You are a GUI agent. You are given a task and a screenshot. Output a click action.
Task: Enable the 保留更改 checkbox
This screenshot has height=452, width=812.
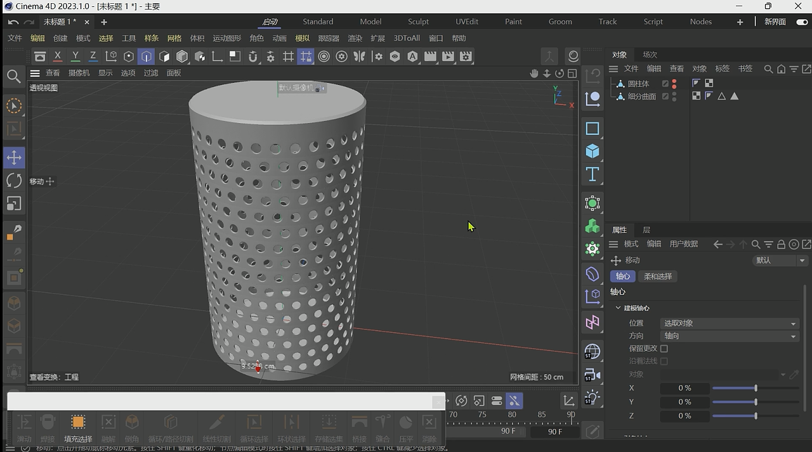[664, 349]
